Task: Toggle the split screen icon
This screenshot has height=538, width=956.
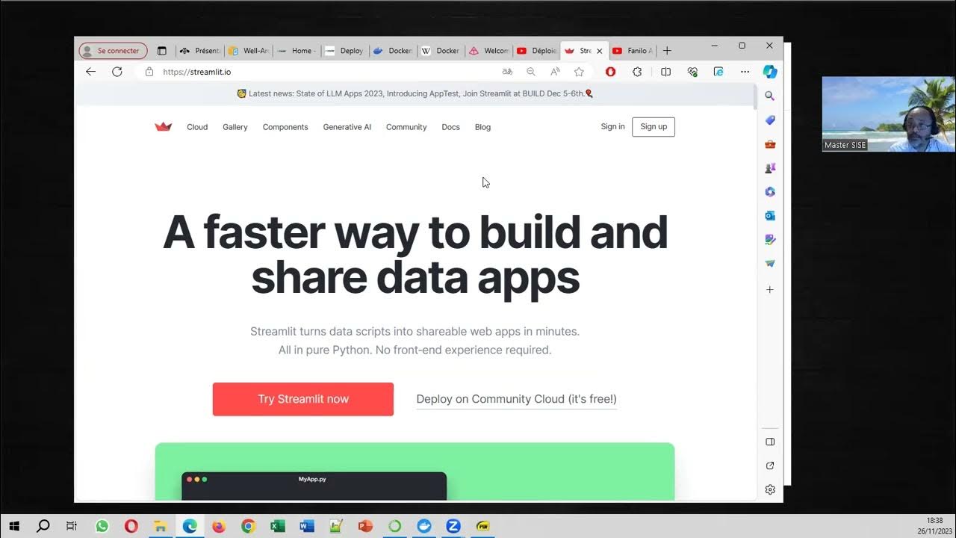Action: (665, 72)
